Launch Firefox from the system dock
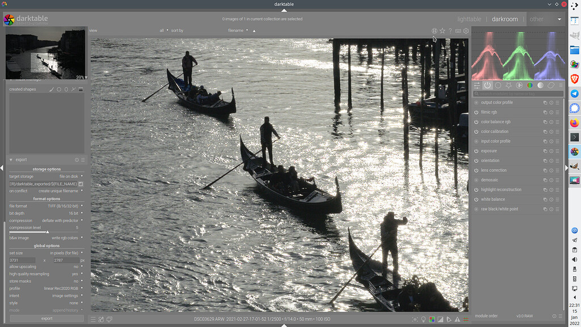 574,122
